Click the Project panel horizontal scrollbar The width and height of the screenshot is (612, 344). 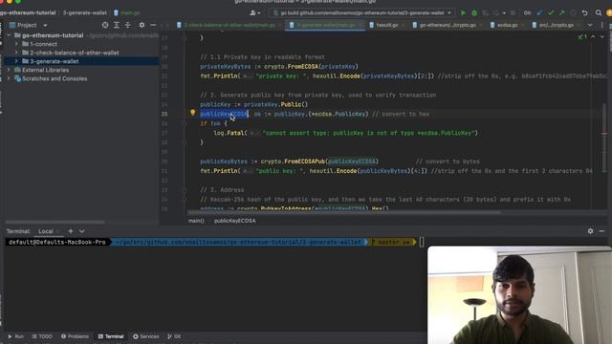(55, 222)
